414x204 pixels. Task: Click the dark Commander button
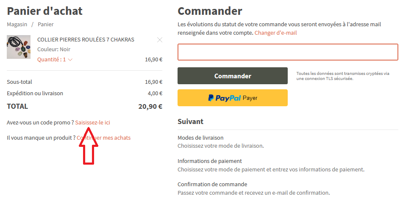233,76
